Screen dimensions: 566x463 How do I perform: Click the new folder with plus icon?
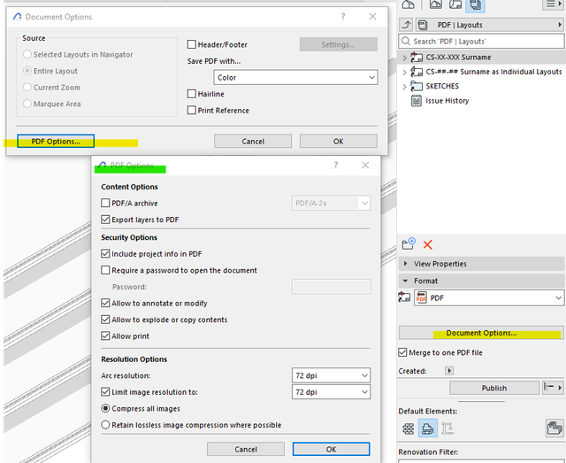click(x=409, y=244)
